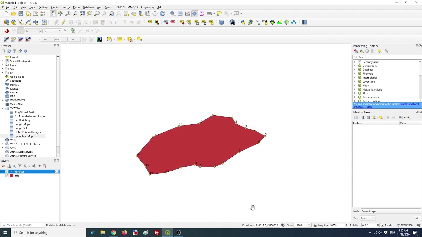Open the Identify Mode Current Layer dropdown
Viewport: 422px width, 237px height.
pos(390,211)
